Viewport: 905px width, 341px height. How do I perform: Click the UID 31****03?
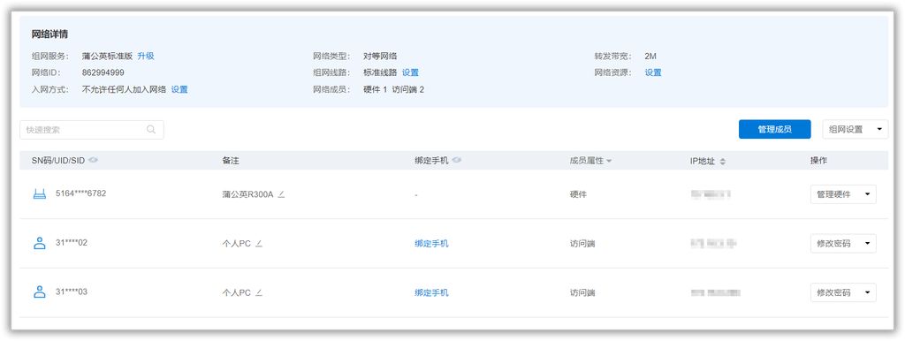72,292
